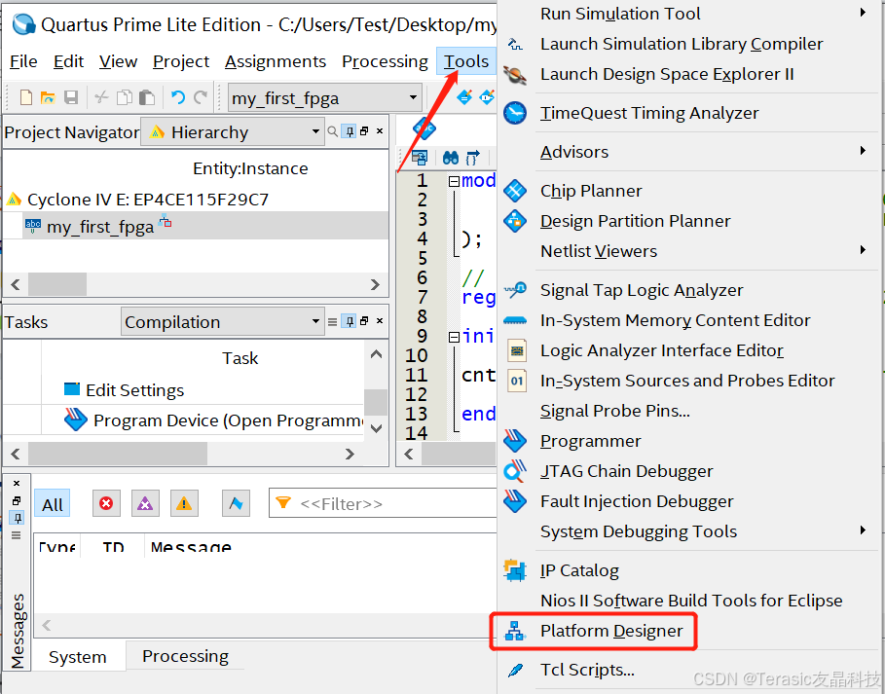Click the In-System Sources and Probes icon
The height and width of the screenshot is (694, 885).
(x=516, y=381)
